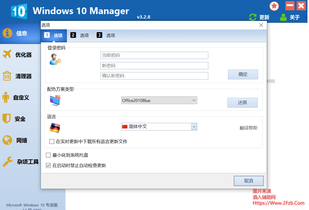The height and width of the screenshot is (210, 309).
Task: Open the Office2010Blue color scheme dropdown
Action: (x=159, y=100)
